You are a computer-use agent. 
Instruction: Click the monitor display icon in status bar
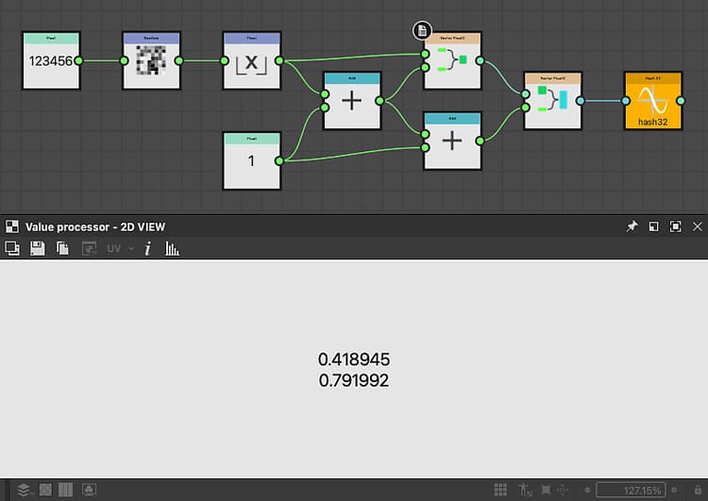pyautogui.click(x=90, y=490)
